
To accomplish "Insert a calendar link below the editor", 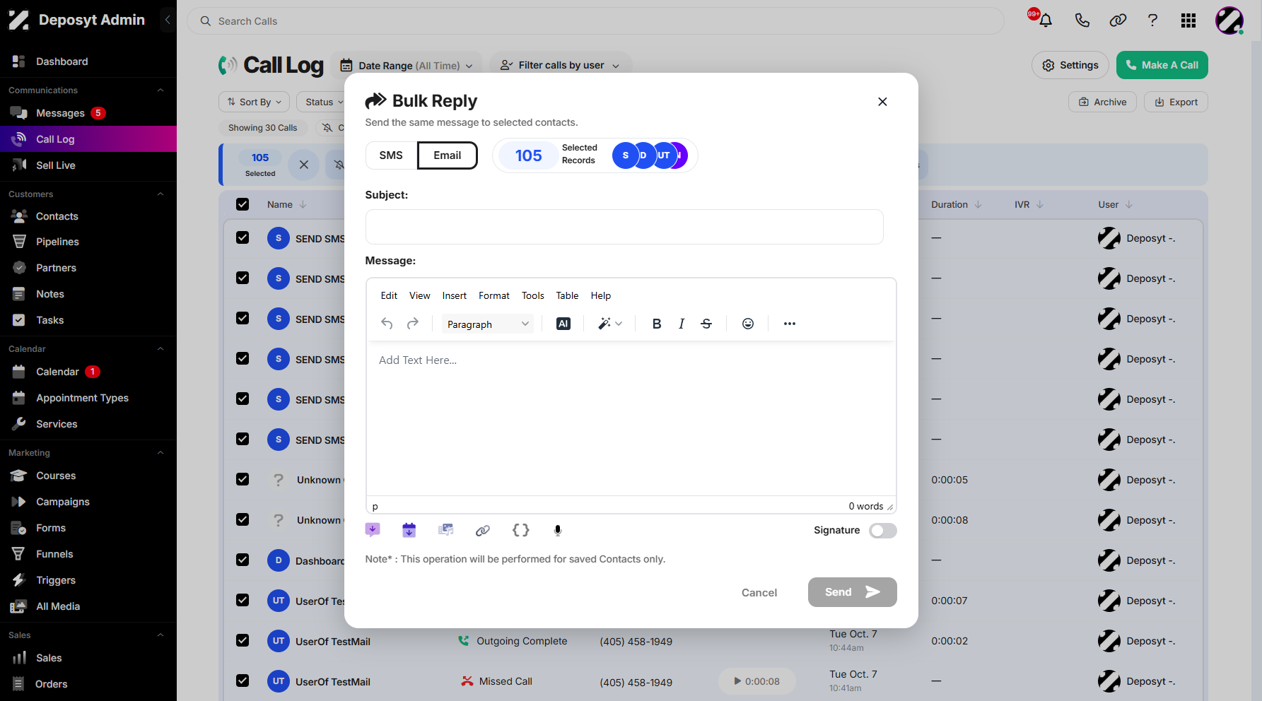I will [409, 530].
